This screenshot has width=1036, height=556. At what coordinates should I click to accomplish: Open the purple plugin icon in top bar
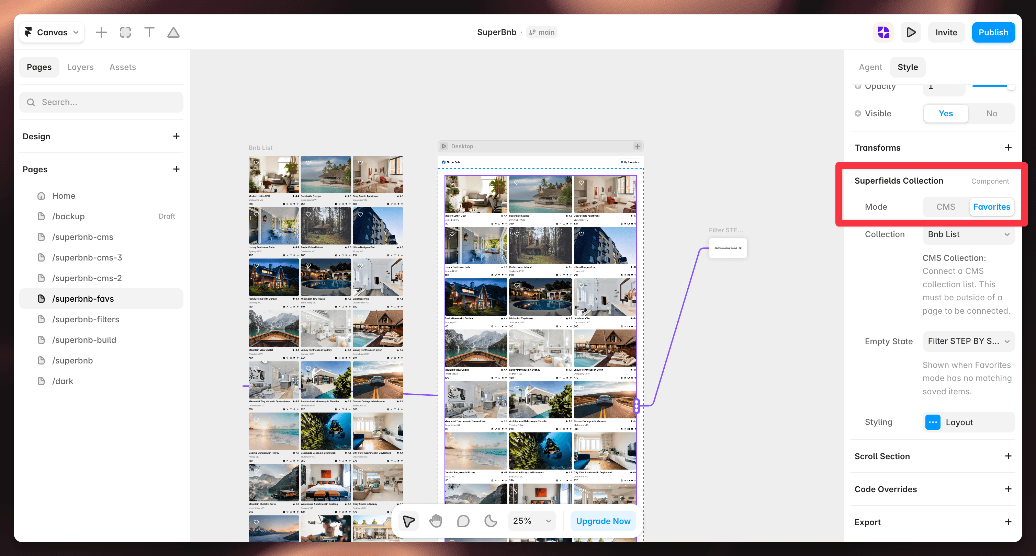point(883,32)
